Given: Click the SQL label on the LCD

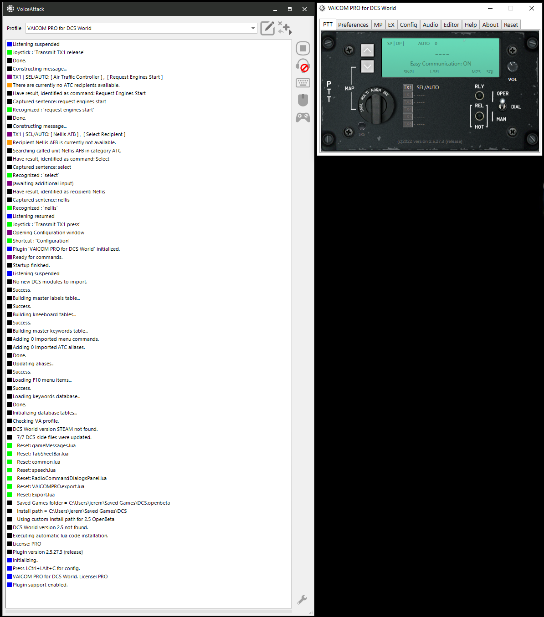Looking at the screenshot, I should tap(490, 72).
